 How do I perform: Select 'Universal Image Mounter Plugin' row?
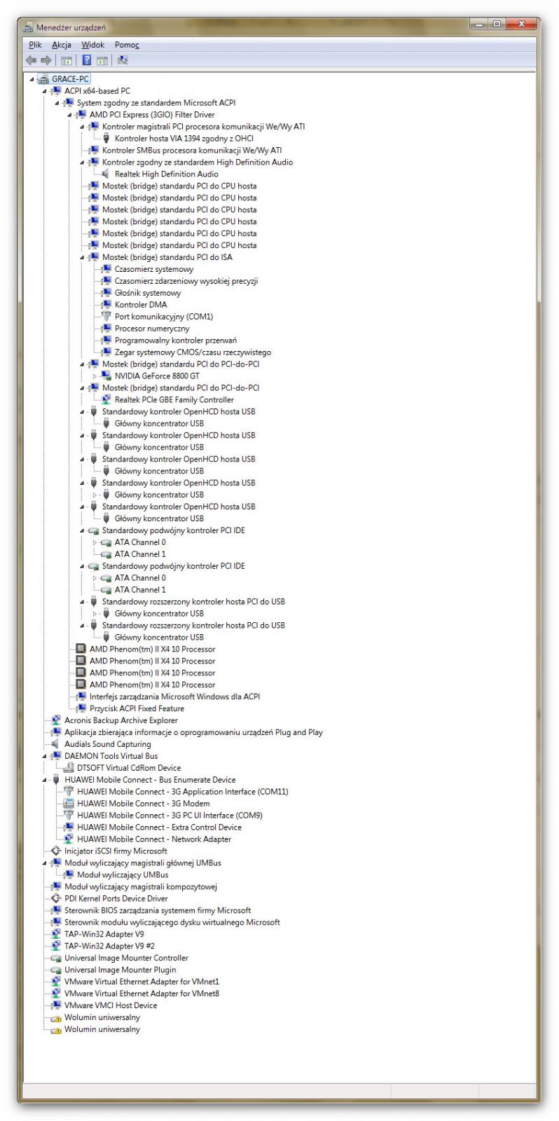[120, 970]
